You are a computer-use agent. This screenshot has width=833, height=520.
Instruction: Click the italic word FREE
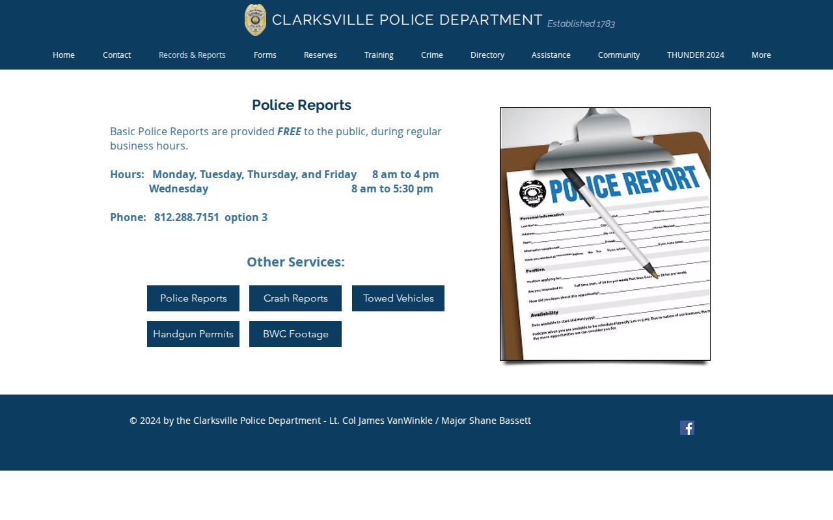(x=289, y=131)
